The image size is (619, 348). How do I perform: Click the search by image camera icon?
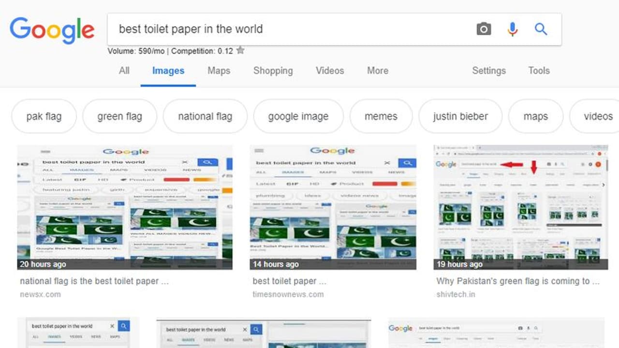tap(484, 29)
